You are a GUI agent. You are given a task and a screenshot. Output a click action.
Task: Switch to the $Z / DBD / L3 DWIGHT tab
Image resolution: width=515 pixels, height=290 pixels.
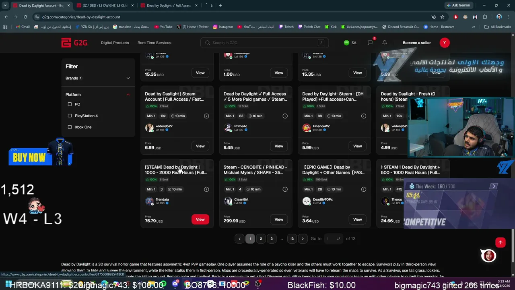pos(105,6)
